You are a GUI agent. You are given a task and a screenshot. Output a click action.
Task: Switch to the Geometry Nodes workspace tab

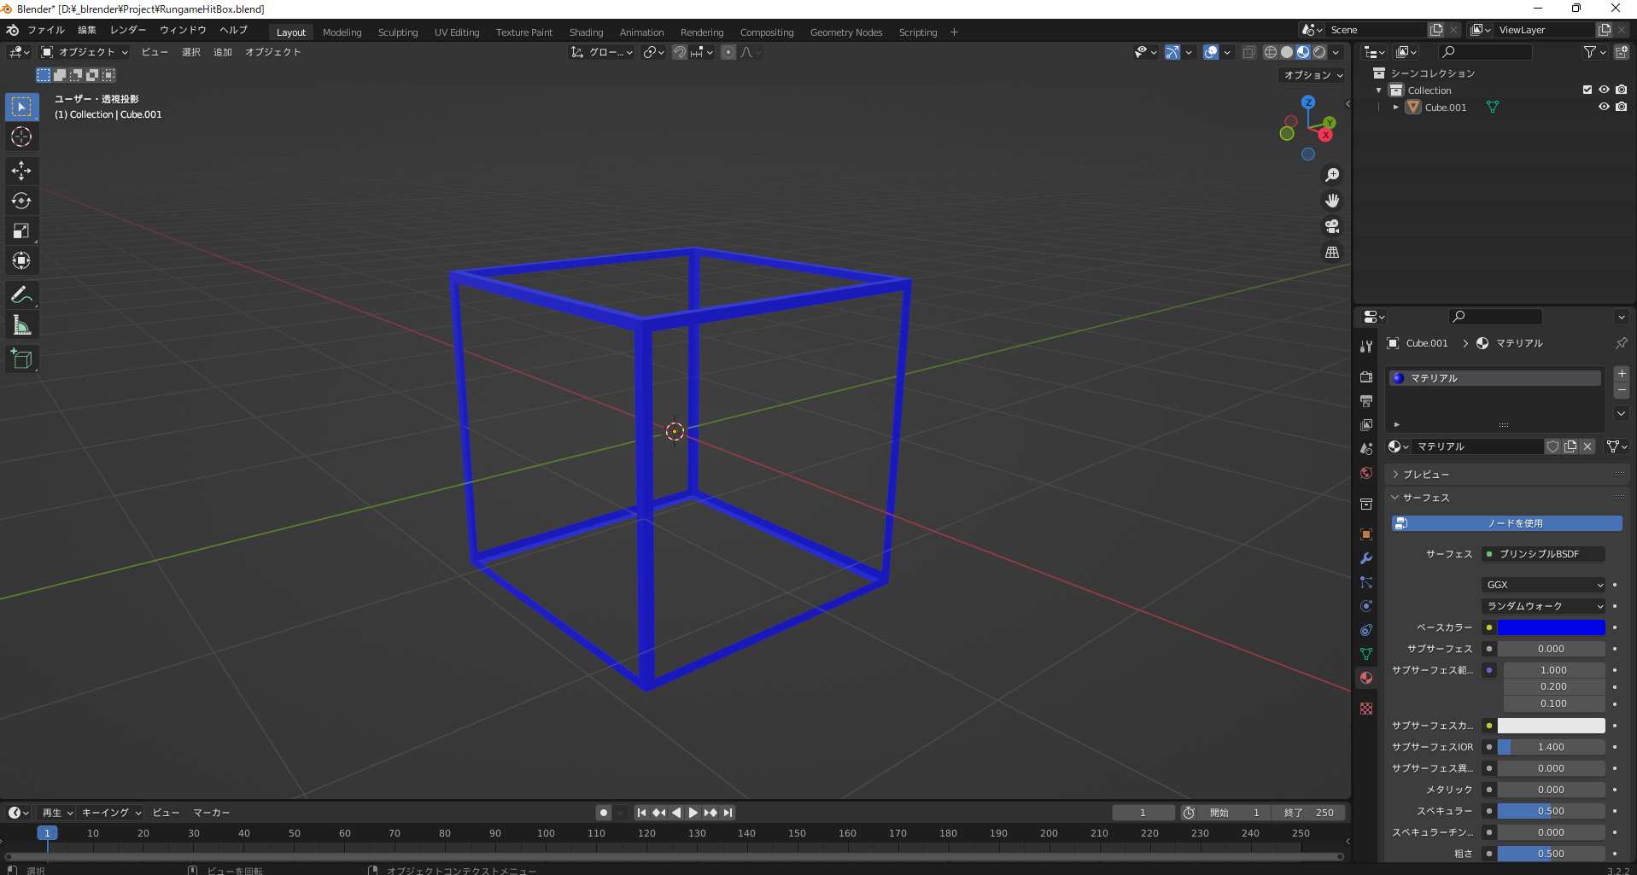click(846, 32)
